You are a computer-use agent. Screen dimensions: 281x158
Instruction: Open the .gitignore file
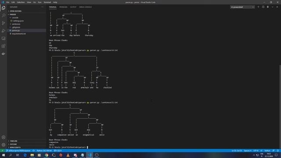(x=26, y=27)
